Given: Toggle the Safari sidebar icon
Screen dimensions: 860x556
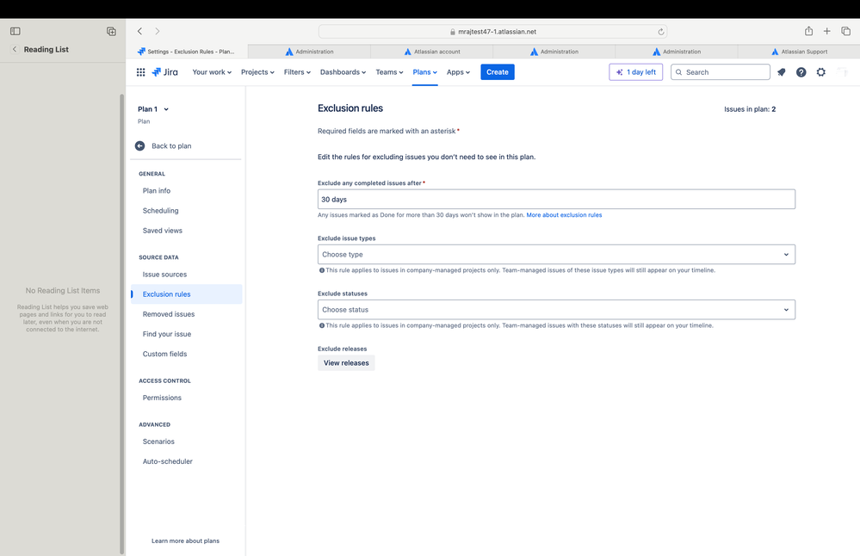Looking at the screenshot, I should click(15, 31).
